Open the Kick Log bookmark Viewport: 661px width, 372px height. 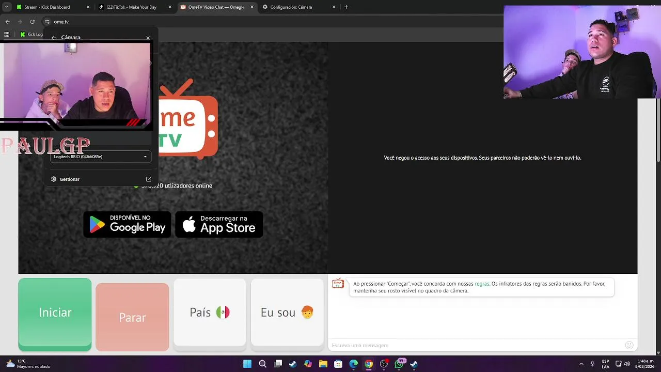(x=32, y=35)
